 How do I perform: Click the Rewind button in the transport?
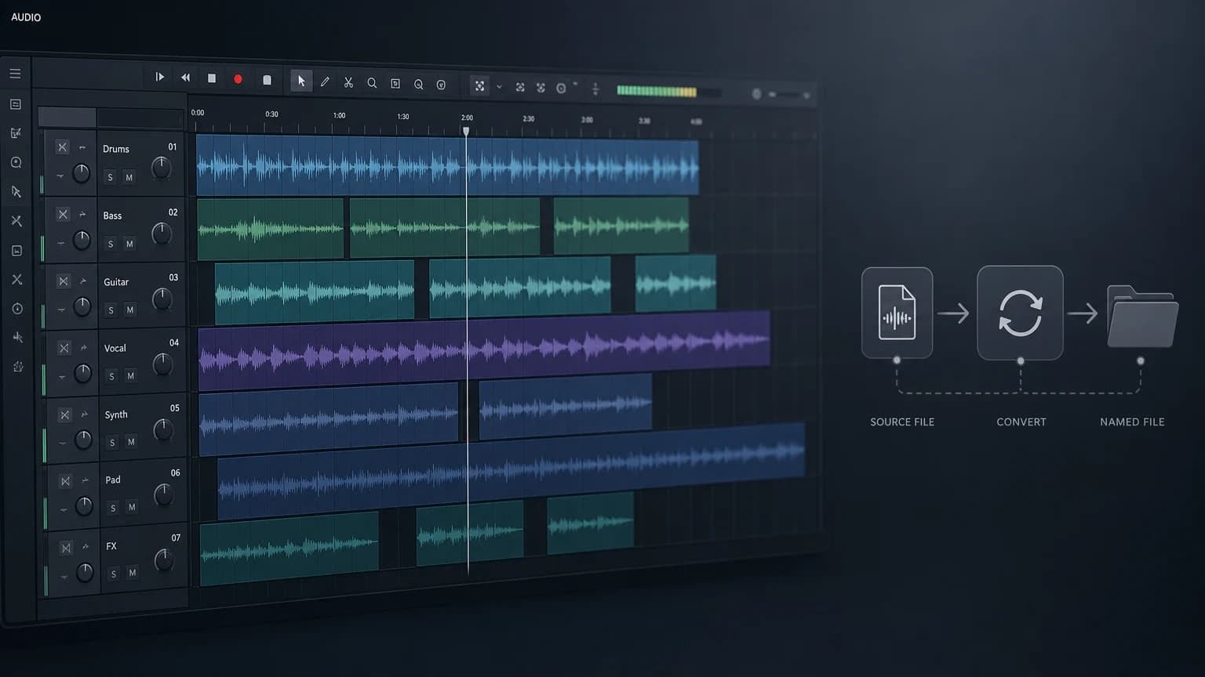[x=185, y=78]
